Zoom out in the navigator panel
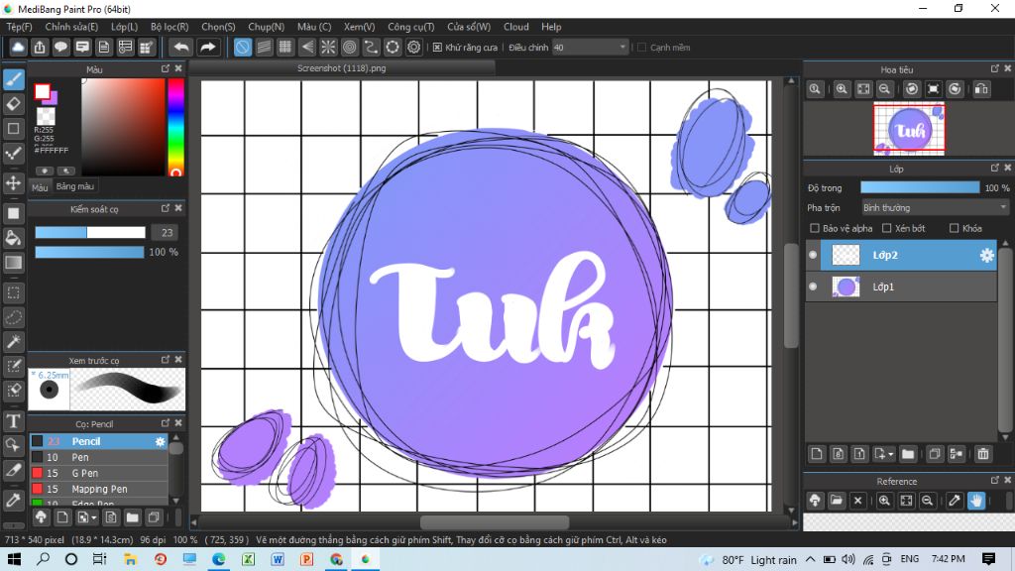Image resolution: width=1015 pixels, height=571 pixels. click(x=884, y=89)
